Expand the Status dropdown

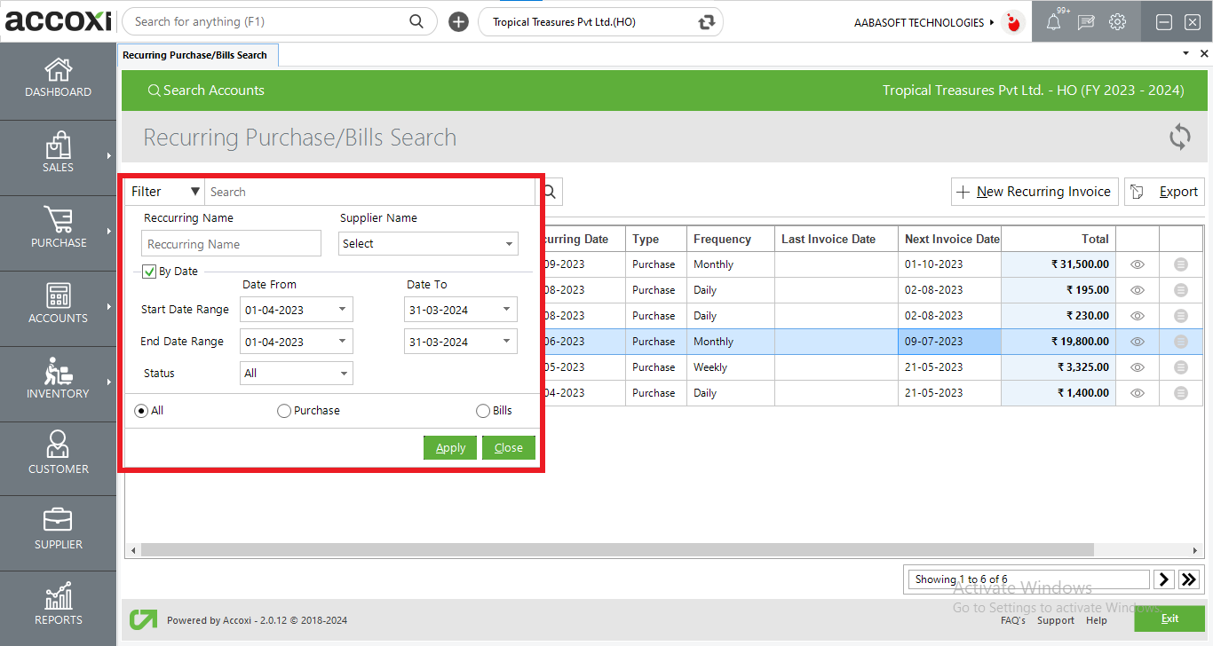pos(296,373)
